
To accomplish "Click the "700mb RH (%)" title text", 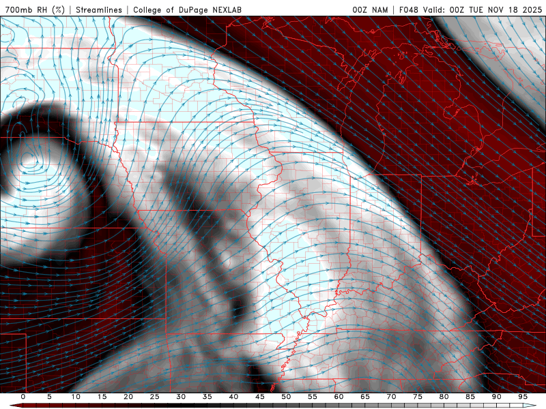I will (35, 10).
